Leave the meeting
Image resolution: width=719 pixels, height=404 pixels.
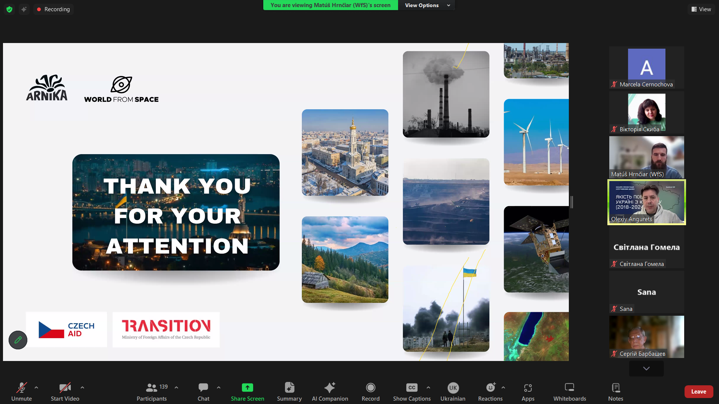[699, 391]
